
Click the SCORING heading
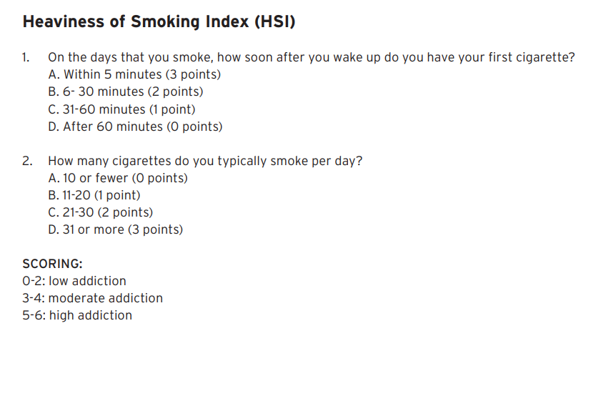[52, 263]
